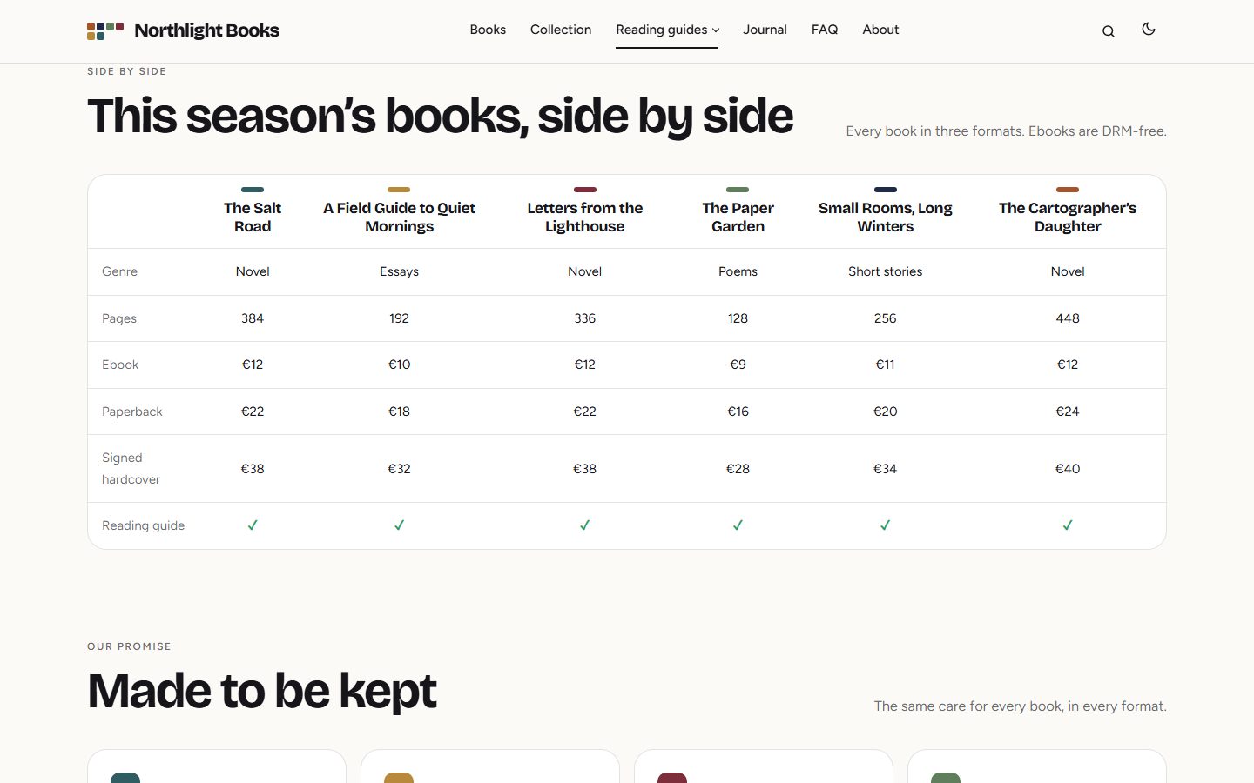Select Letters from the Lighthouse header
Viewport: 1254px width, 783px height.
coord(585,217)
